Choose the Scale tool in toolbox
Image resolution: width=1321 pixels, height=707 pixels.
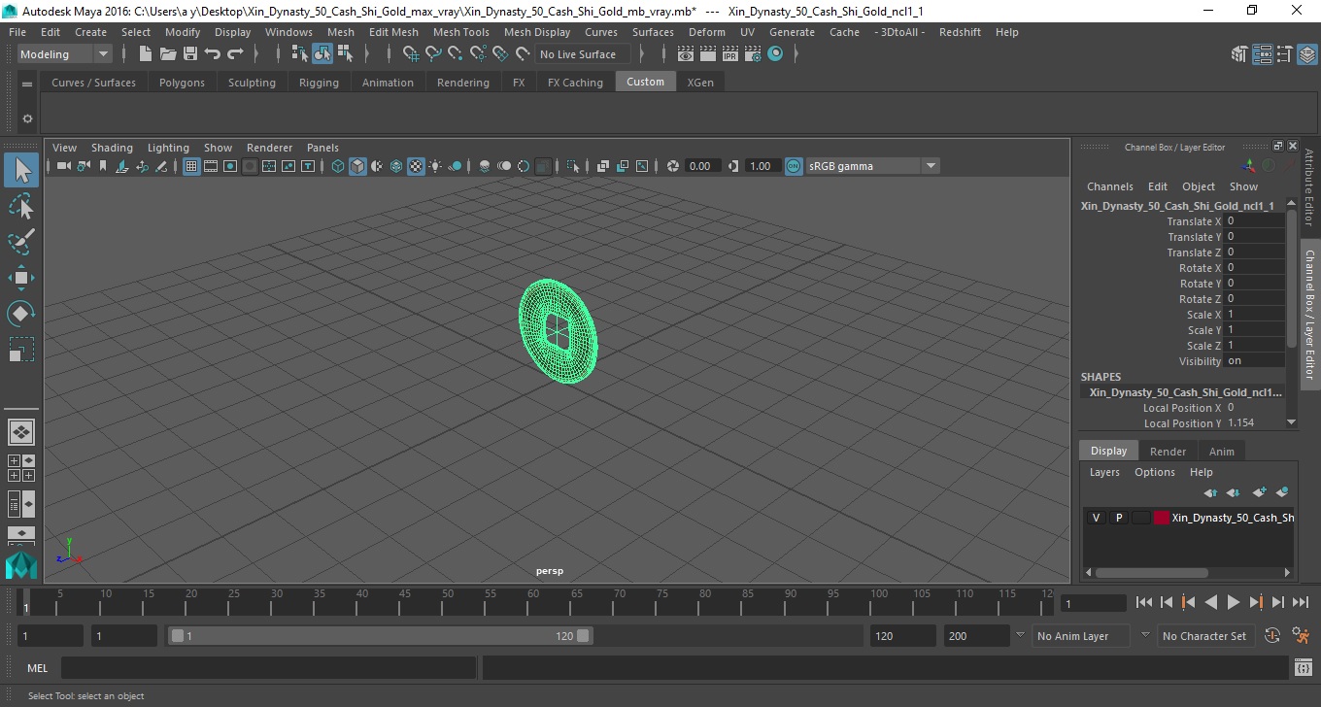21,350
